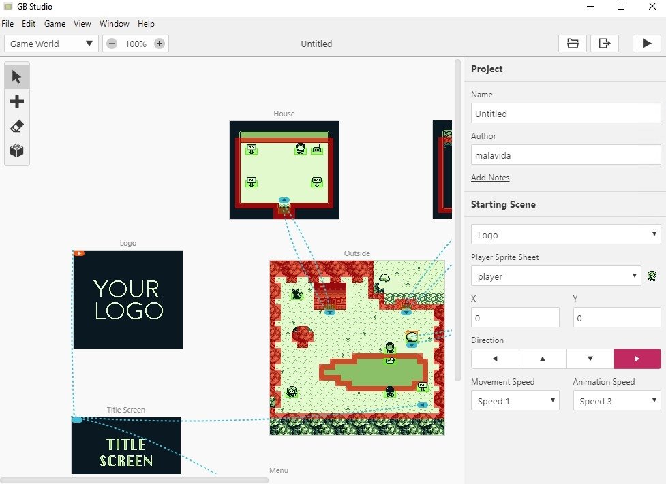
Task: Open the Game World view dropdown
Action: pos(51,44)
